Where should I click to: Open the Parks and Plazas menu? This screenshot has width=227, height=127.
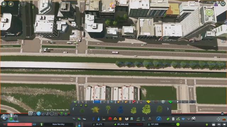pos(138,119)
